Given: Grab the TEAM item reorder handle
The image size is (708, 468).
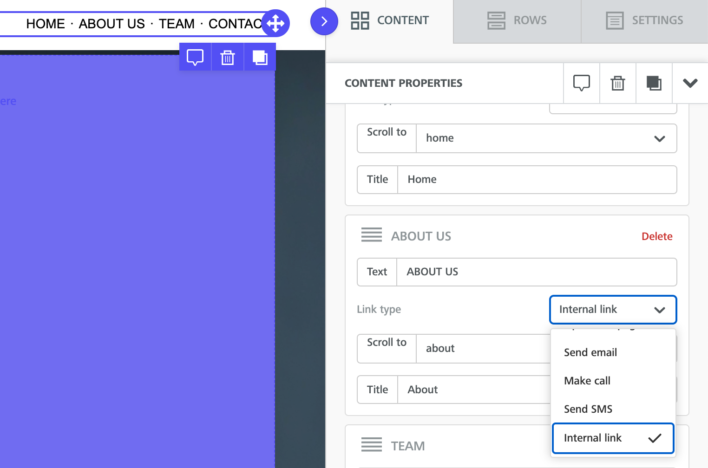Looking at the screenshot, I should (372, 445).
